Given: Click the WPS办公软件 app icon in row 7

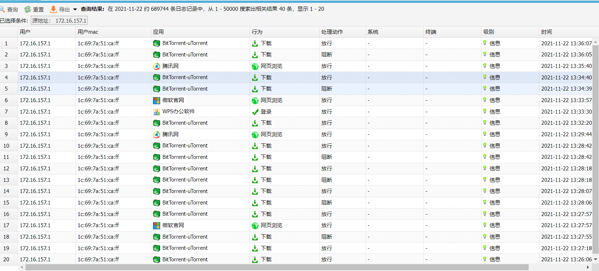Looking at the screenshot, I should (157, 112).
